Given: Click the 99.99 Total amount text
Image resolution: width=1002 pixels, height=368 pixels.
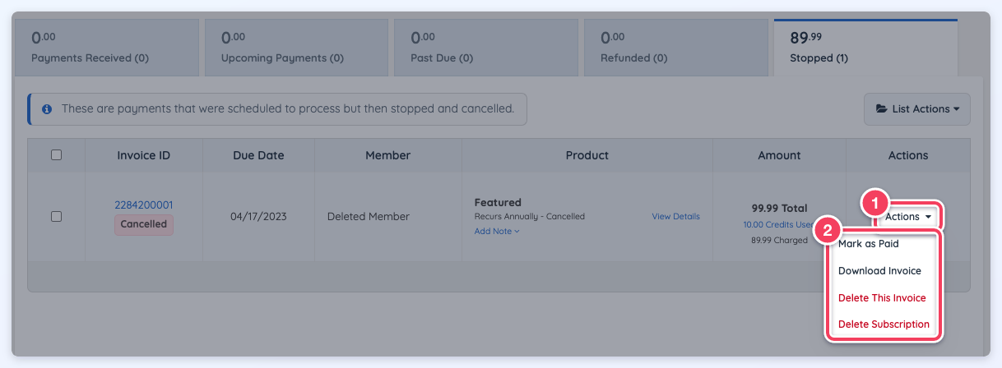Looking at the screenshot, I should (x=779, y=209).
